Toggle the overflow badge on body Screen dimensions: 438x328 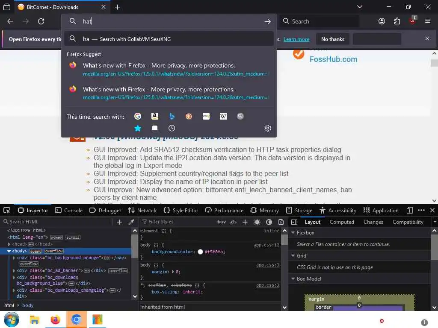coord(54,251)
